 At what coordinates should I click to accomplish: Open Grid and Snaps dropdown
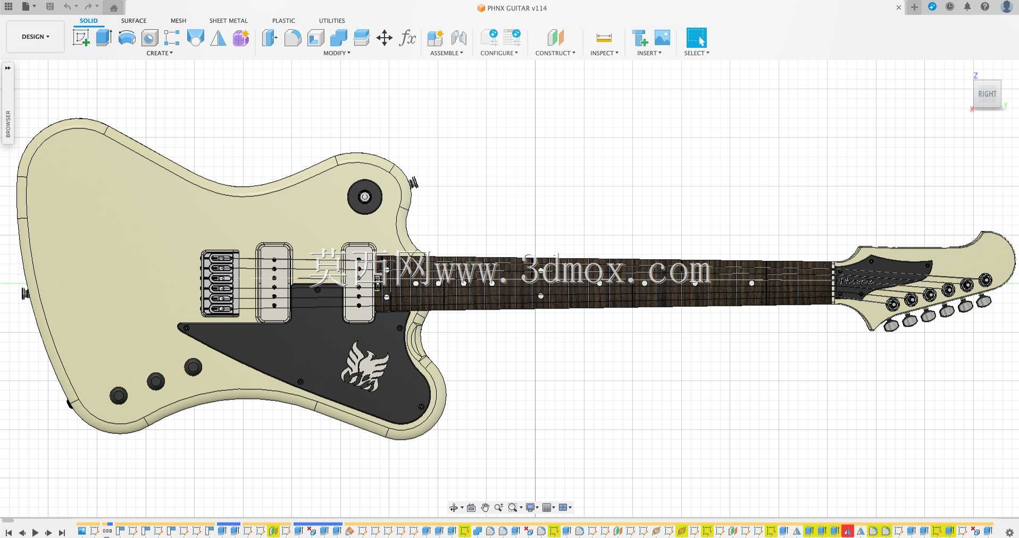548,508
